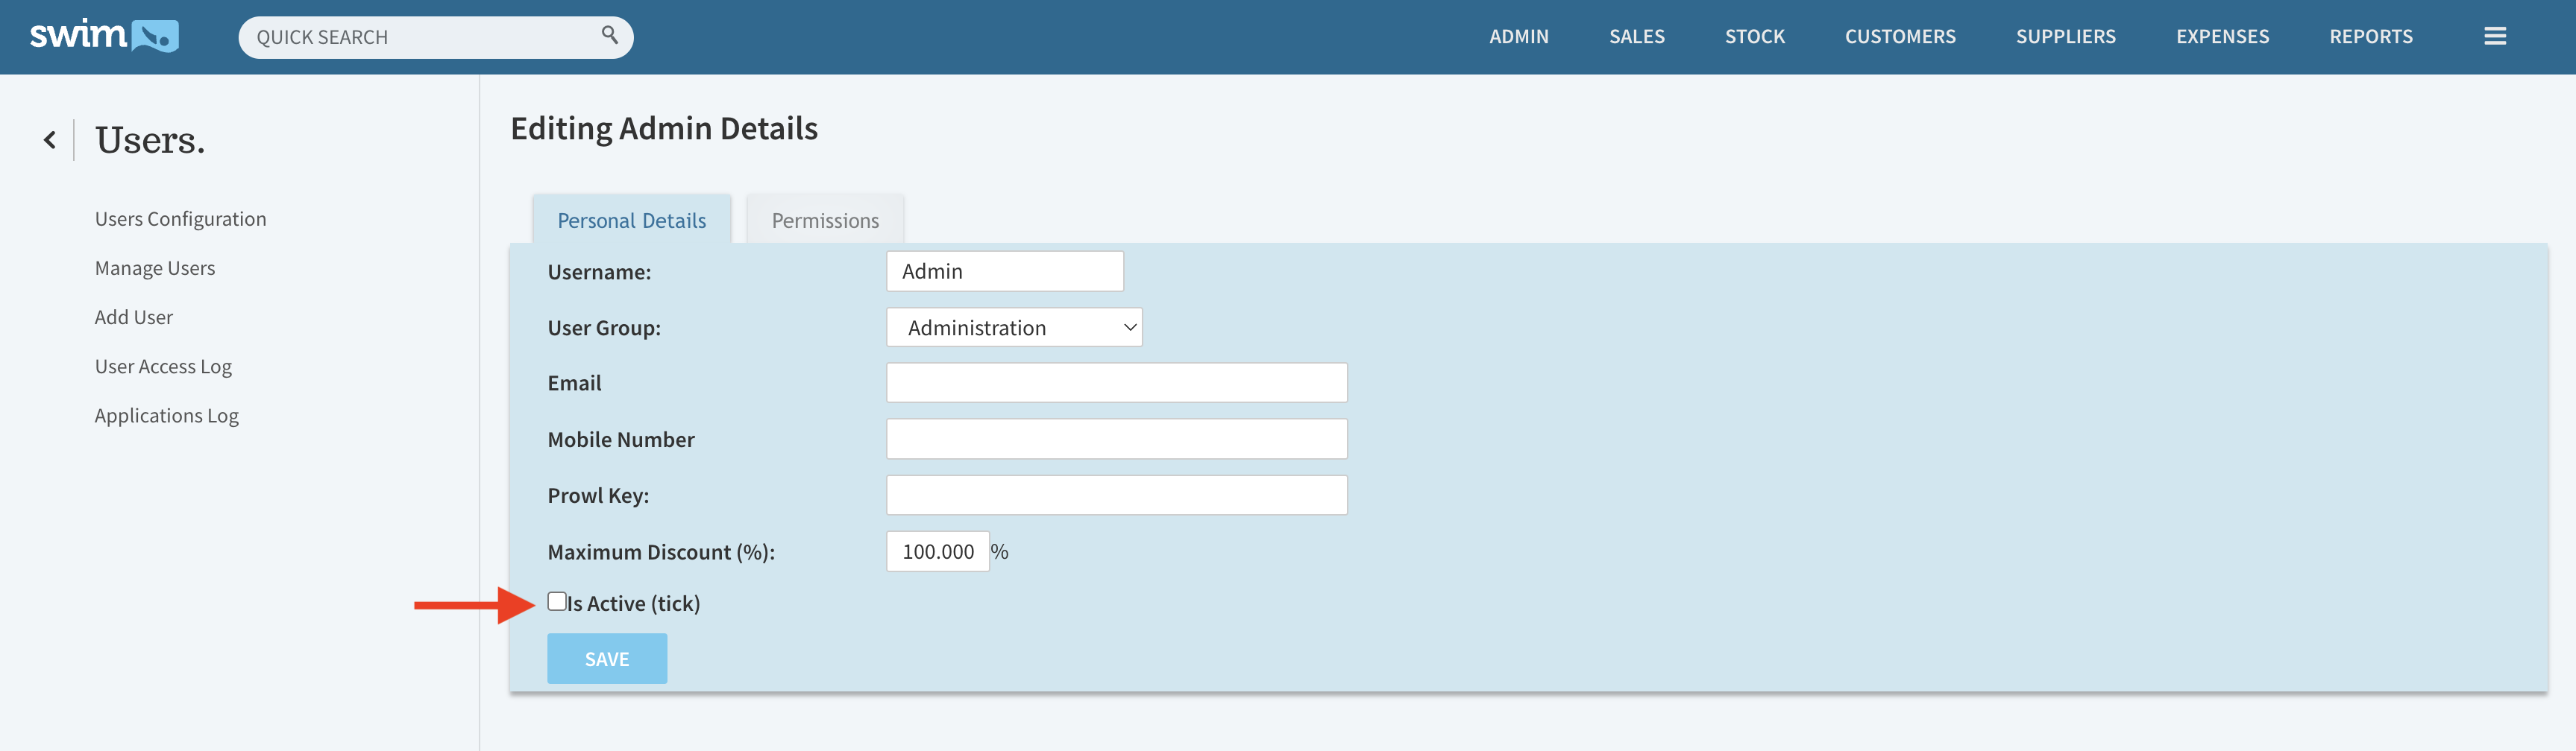Viewport: 2576px width, 751px height.
Task: Switch to the Permissions tab
Action: click(824, 221)
